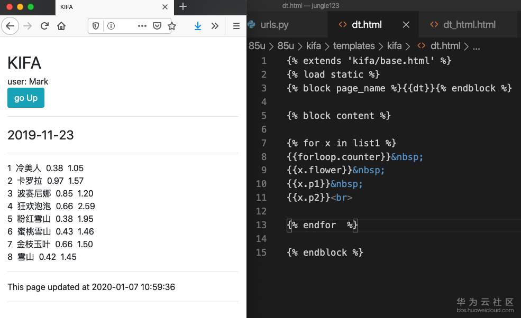Click line number 7 in editor
Screen dimensions: 521x318
pos(264,143)
